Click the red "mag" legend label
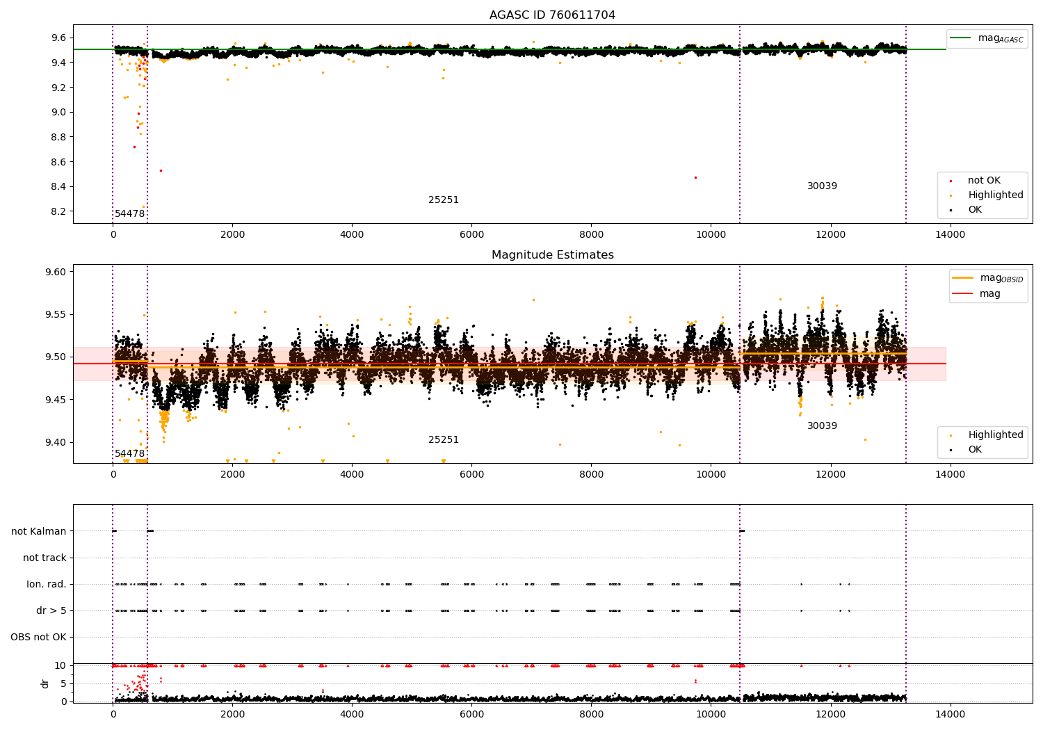This screenshot has height=730, width=1043. (x=990, y=293)
